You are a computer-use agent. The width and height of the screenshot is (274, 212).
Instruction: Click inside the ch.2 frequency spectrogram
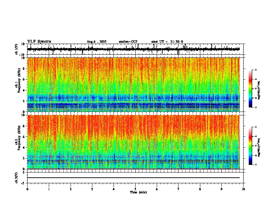[x=134, y=142]
